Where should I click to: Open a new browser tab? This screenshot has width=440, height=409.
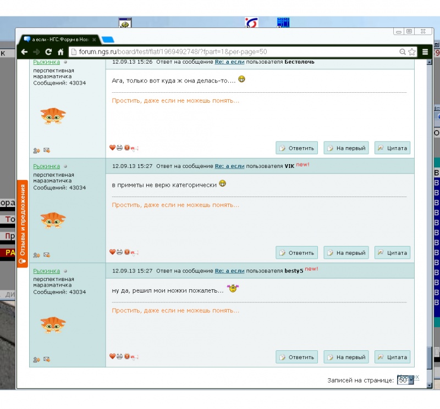pyautogui.click(x=108, y=40)
